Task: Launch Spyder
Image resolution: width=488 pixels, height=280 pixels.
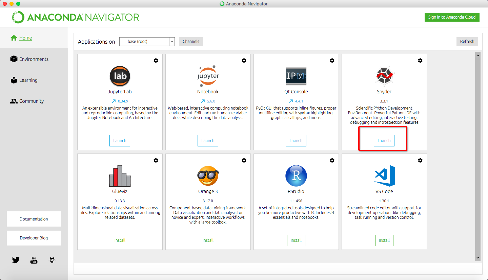Action: click(x=384, y=141)
